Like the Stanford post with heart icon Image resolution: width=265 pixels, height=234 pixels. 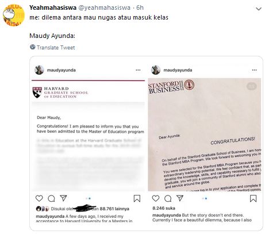click(x=155, y=198)
